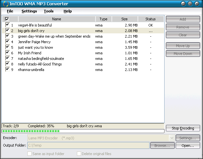Open the Tools menu

pyautogui.click(x=49, y=11)
